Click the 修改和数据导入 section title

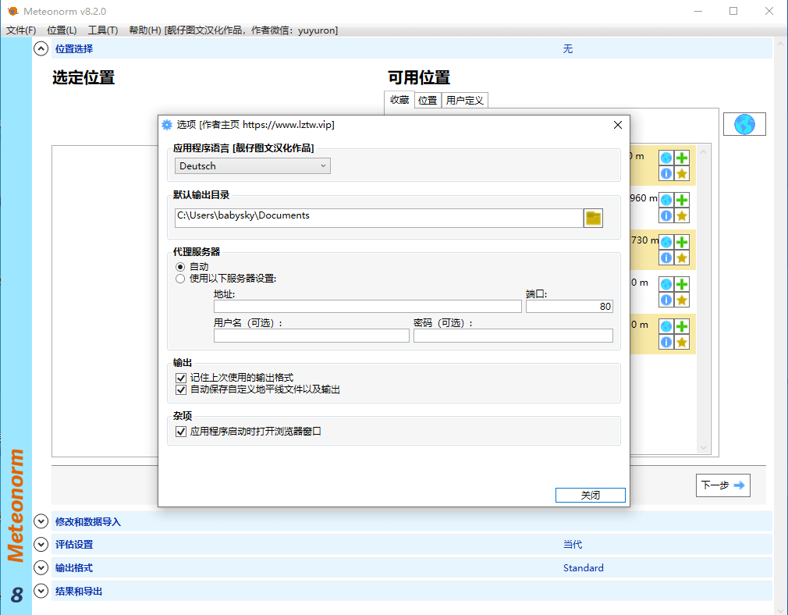[x=88, y=522]
